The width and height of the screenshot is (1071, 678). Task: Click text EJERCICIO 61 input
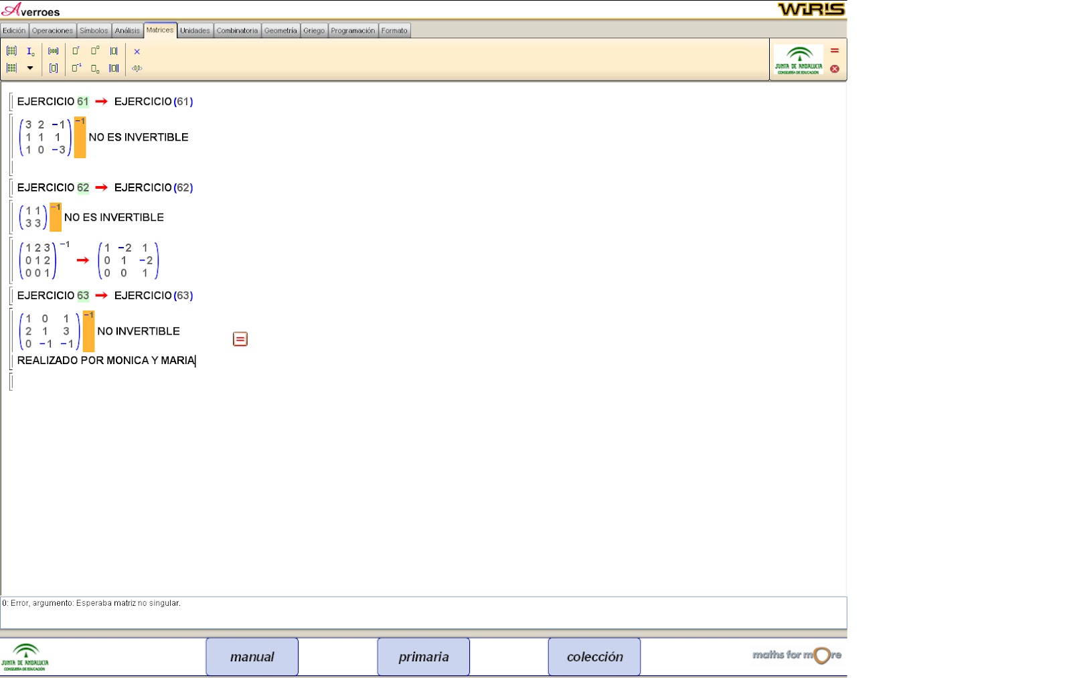[53, 102]
